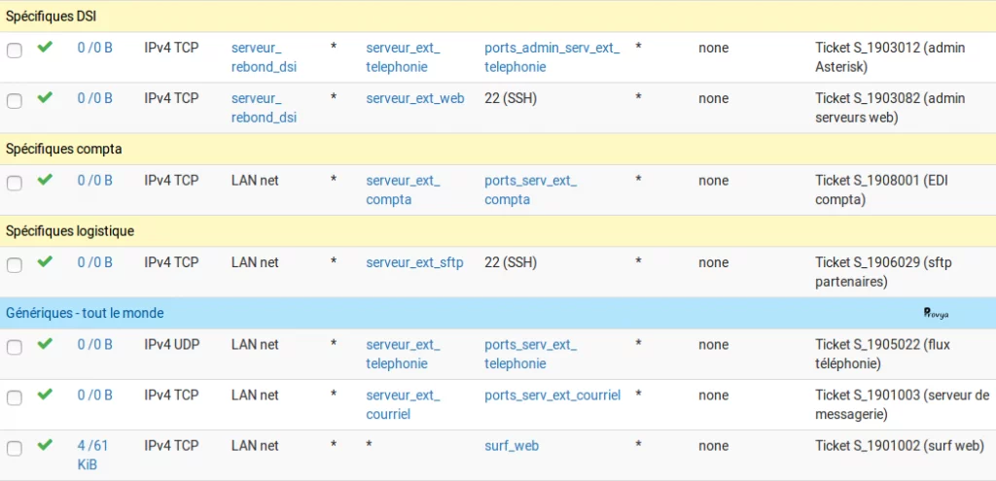
Task: Click the Provya logo watermark
Action: (x=936, y=313)
